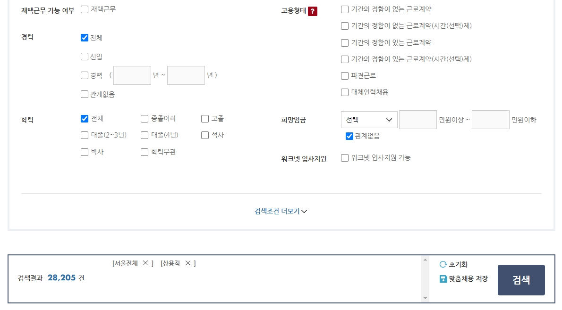Click the first 경력 year input field
Screen dimensions: 562x310
click(x=132, y=75)
